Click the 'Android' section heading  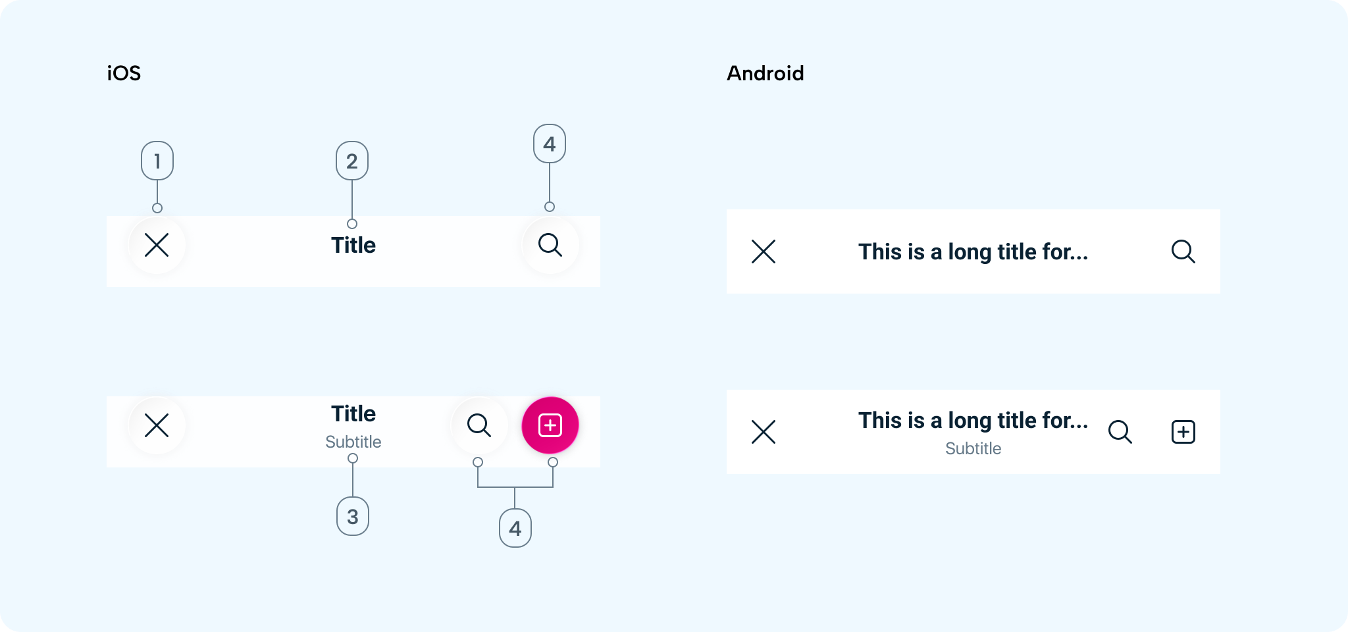[765, 73]
